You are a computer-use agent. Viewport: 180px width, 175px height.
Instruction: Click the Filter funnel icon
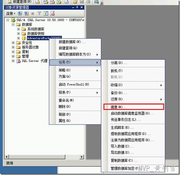pos(39,14)
